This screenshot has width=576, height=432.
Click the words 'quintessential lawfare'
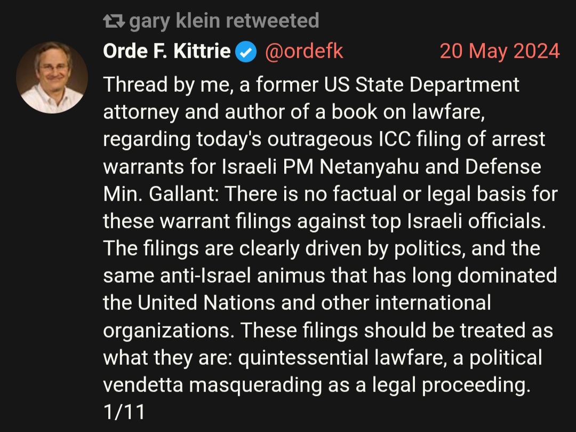point(340,358)
